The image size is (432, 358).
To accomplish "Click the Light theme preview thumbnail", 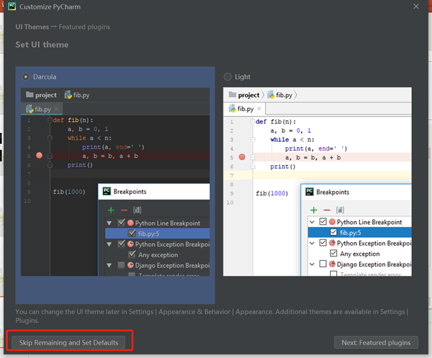I will [x=317, y=182].
